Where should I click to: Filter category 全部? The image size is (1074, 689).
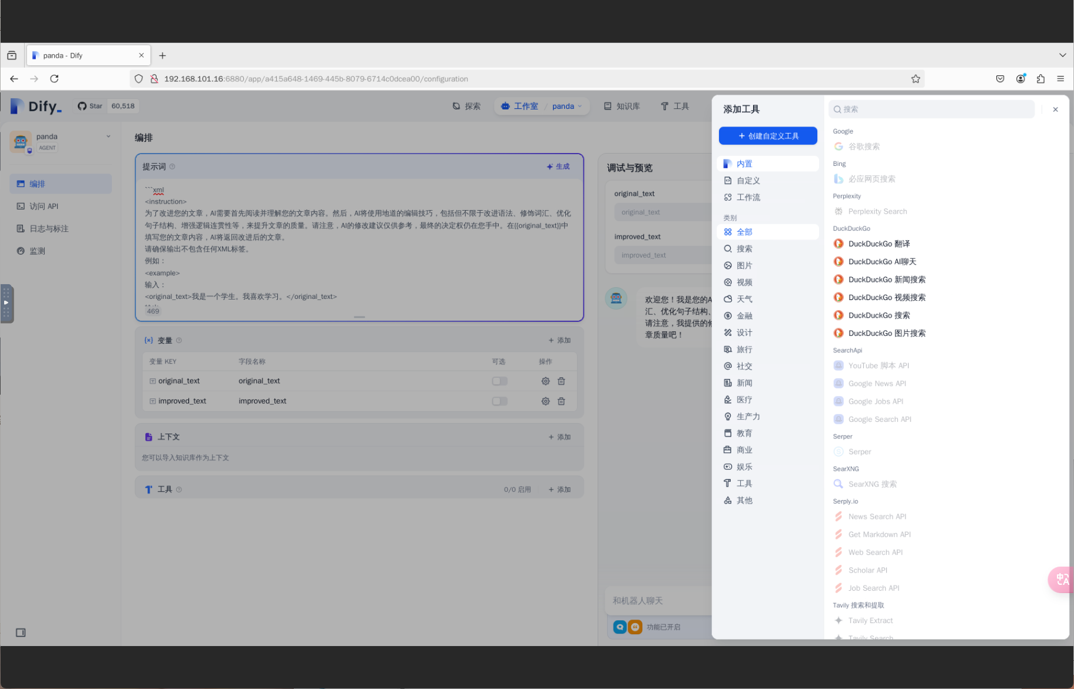click(x=768, y=232)
